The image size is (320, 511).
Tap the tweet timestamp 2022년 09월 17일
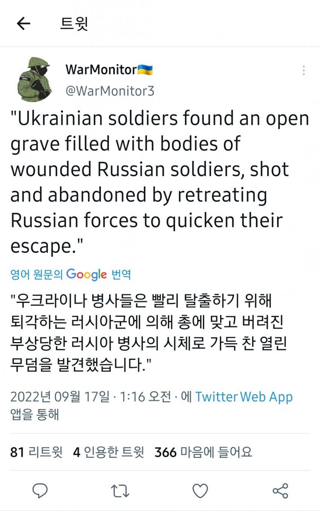pos(60,397)
